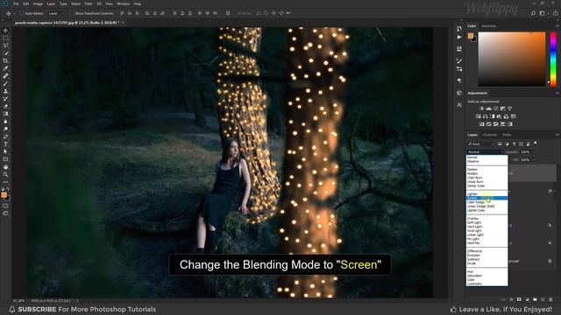The height and width of the screenshot is (315, 561).
Task: Switch to the Swatches tab
Action: click(x=488, y=26)
